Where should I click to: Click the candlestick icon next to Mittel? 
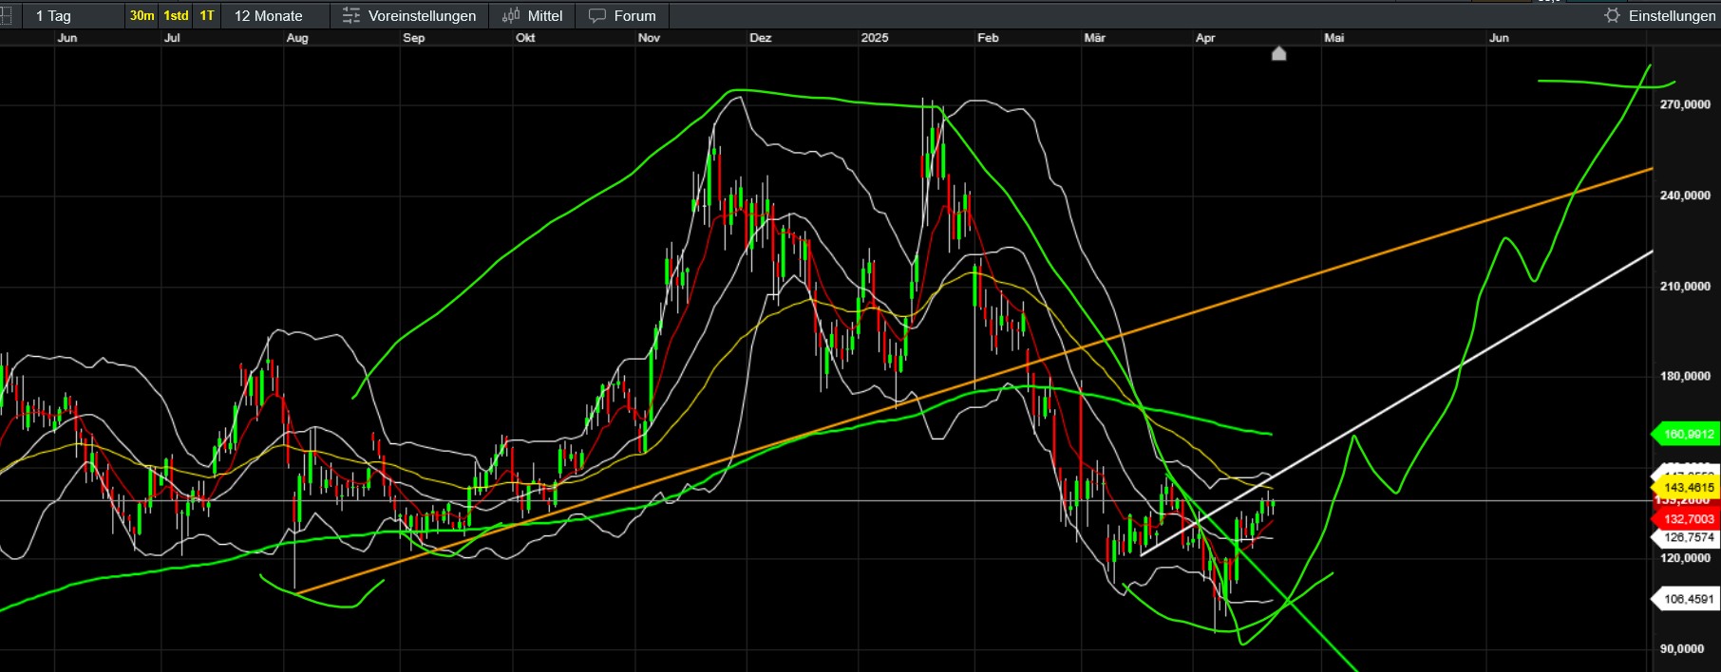pos(511,16)
